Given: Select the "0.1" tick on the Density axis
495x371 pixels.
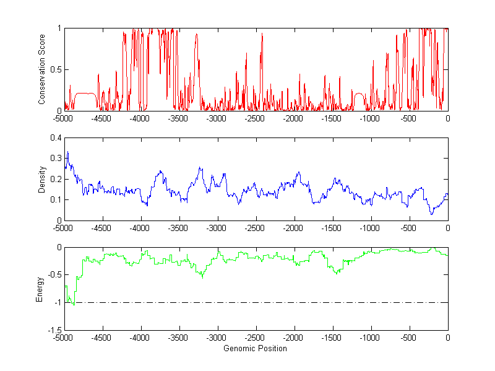Looking at the screenshot, I should (x=56, y=199).
